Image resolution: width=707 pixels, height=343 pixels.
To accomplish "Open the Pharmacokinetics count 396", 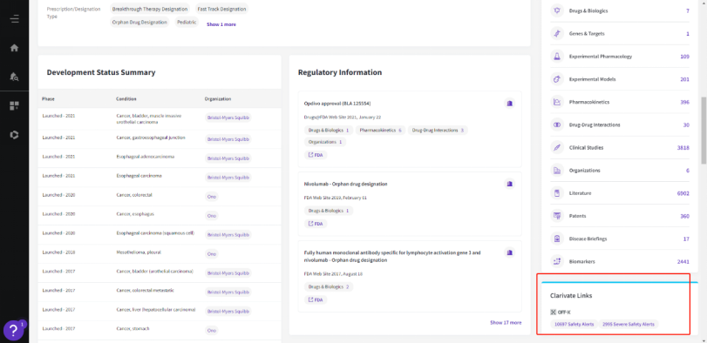I will coord(684,102).
